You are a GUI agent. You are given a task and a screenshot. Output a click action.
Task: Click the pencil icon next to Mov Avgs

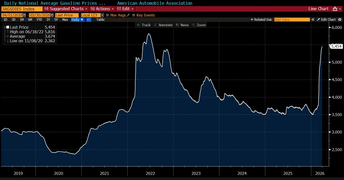pos(128,15)
